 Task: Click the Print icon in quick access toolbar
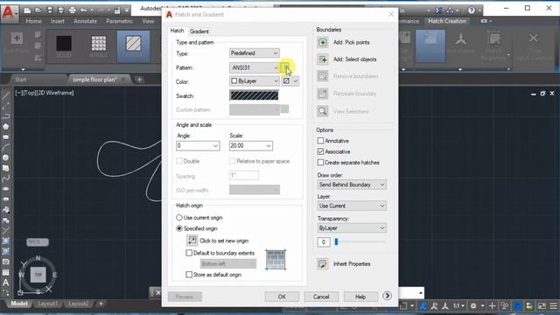(x=72, y=10)
